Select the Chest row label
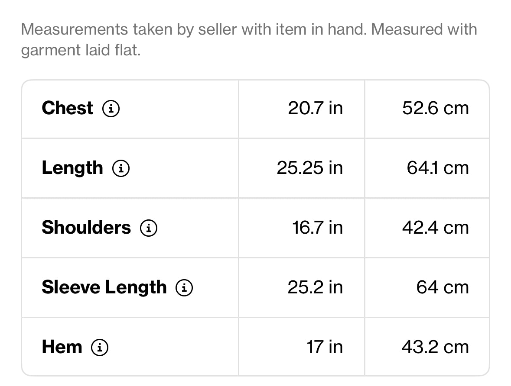 click(68, 108)
